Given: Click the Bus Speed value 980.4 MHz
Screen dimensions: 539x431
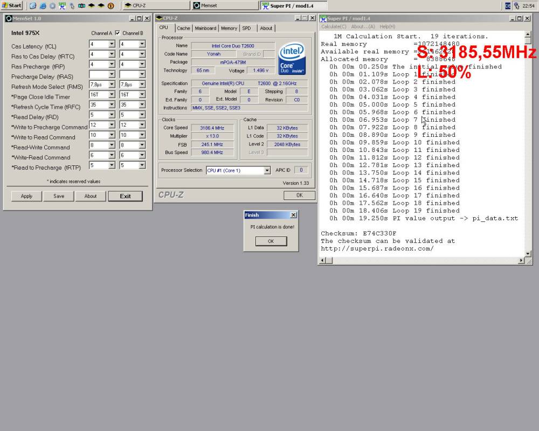Looking at the screenshot, I should click(x=212, y=152).
